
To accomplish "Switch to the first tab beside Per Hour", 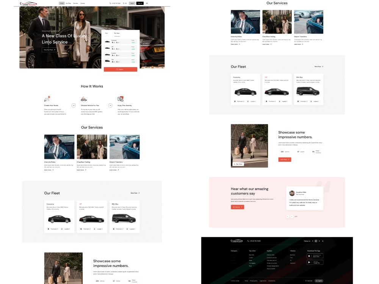I will click(x=106, y=33).
